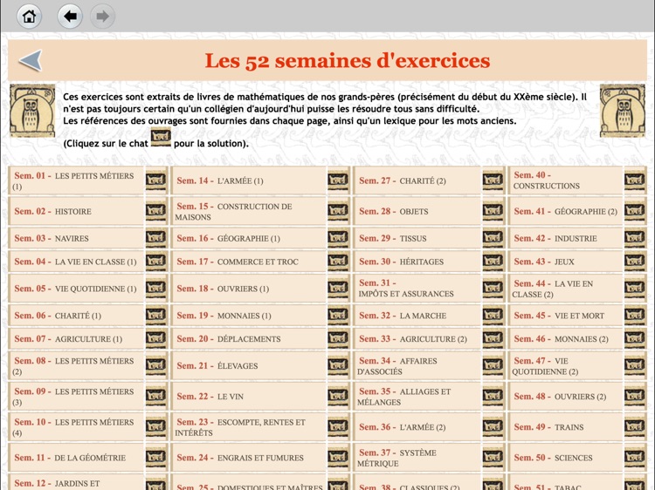The image size is (655, 490).
Task: Open Sem. 04 La Vie en Classe (1)
Action: coord(76,262)
